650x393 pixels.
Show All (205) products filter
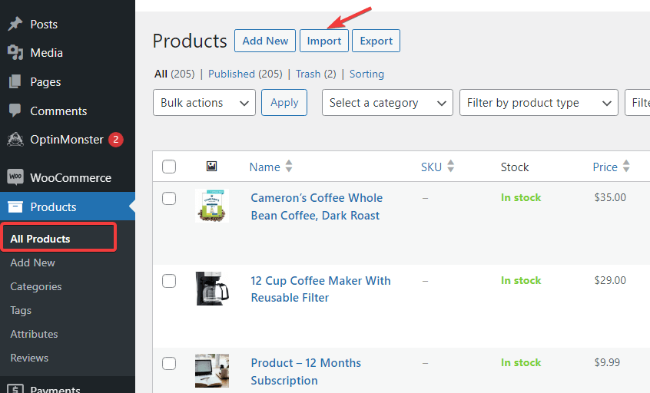(174, 74)
